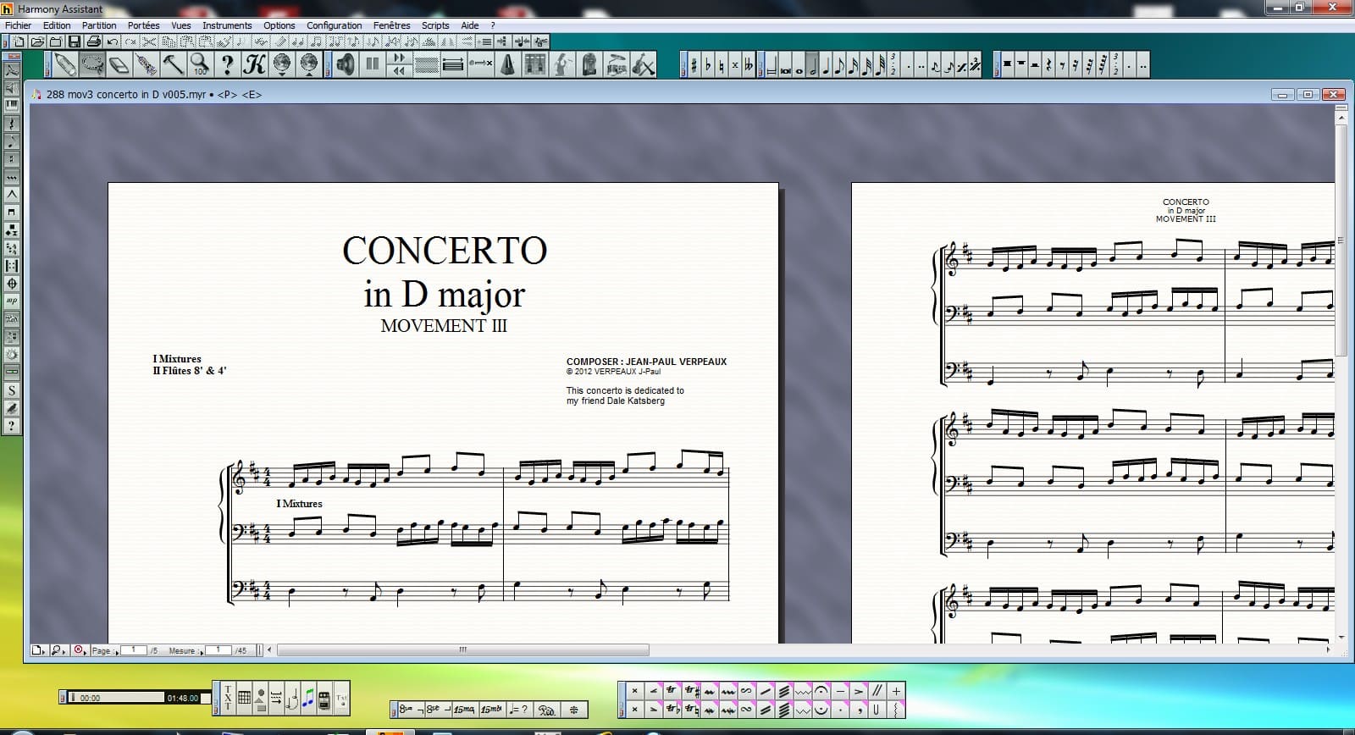Click the 'I Mixtures' label on staff
Viewport: 1355px width, 735px height.
pyautogui.click(x=299, y=504)
